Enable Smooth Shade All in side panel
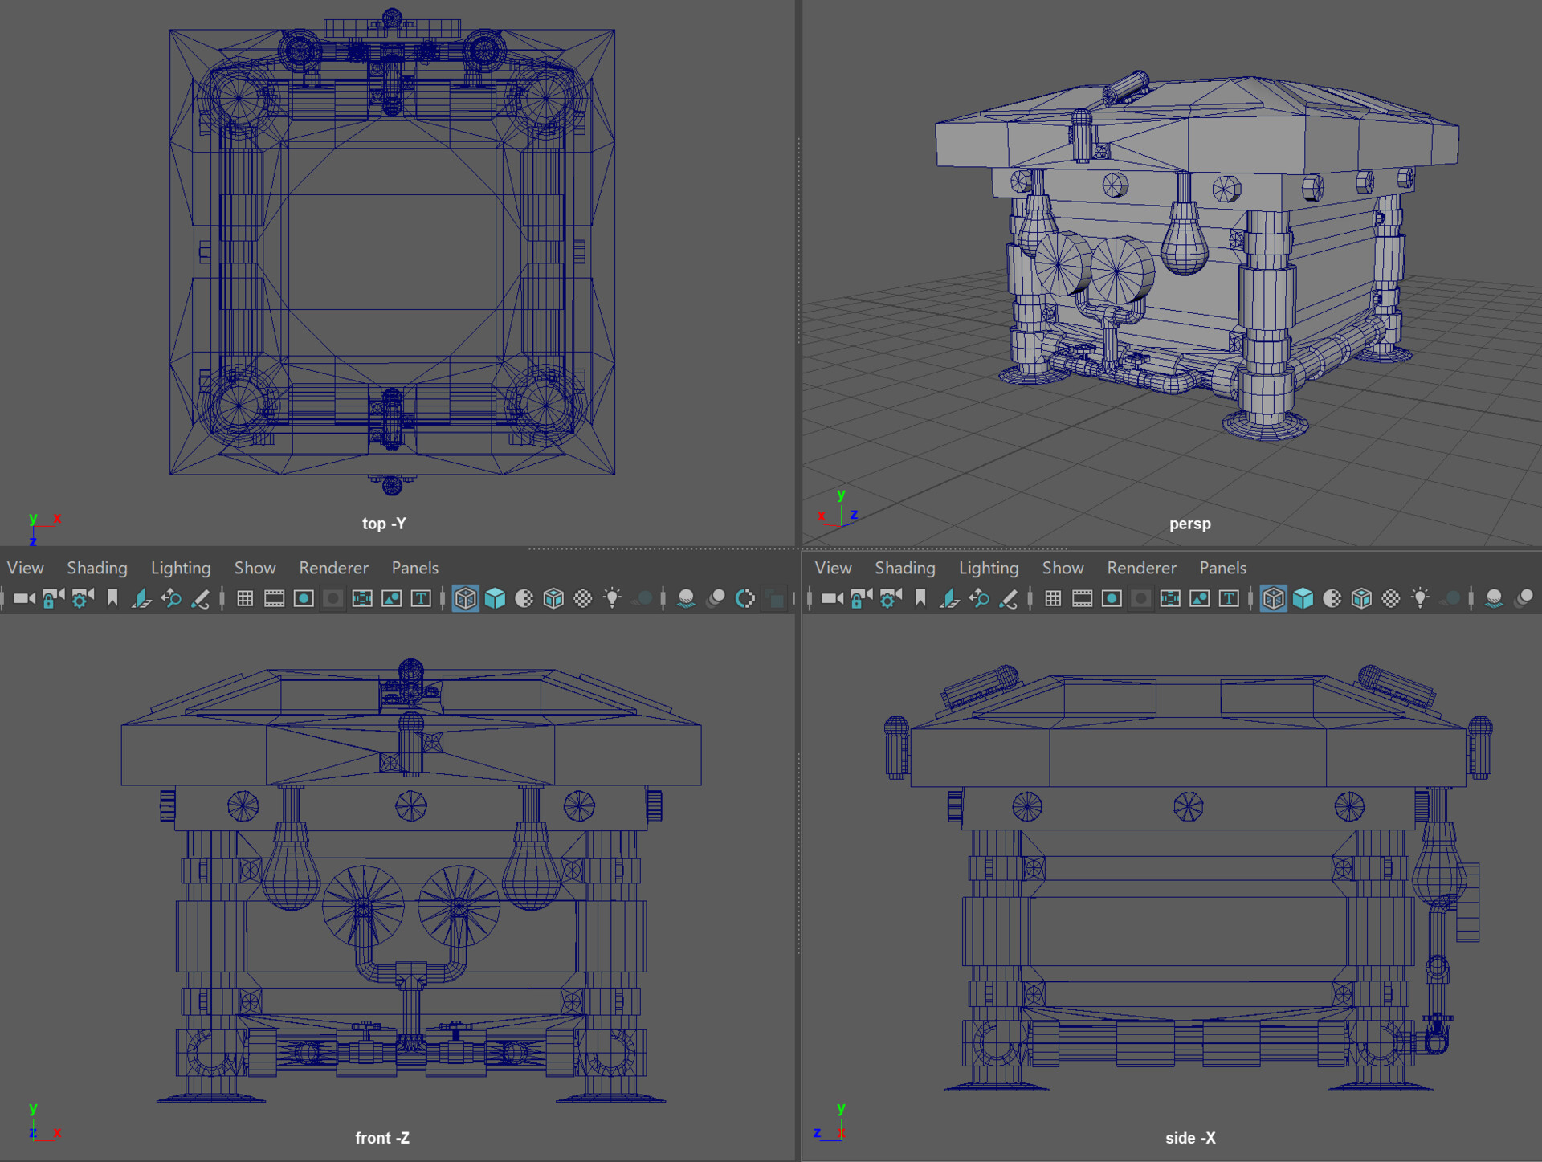Image resolution: width=1542 pixels, height=1162 pixels. (x=1303, y=598)
